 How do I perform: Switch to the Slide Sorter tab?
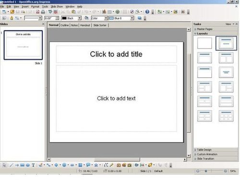[100, 25]
